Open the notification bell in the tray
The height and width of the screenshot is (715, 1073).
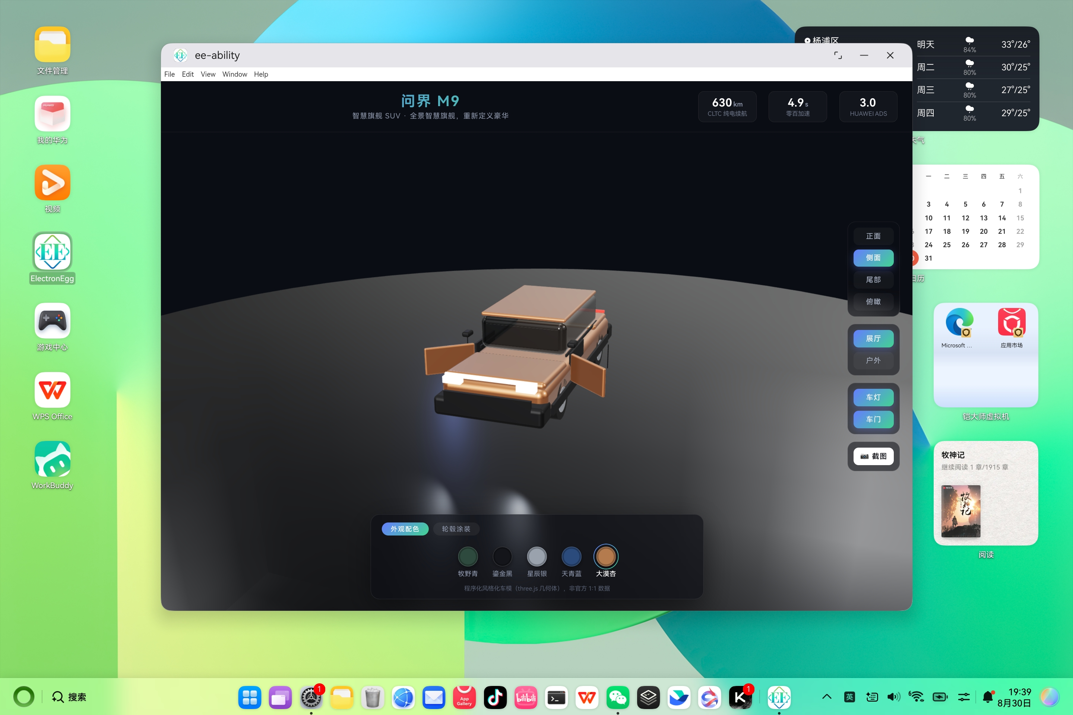pos(988,697)
